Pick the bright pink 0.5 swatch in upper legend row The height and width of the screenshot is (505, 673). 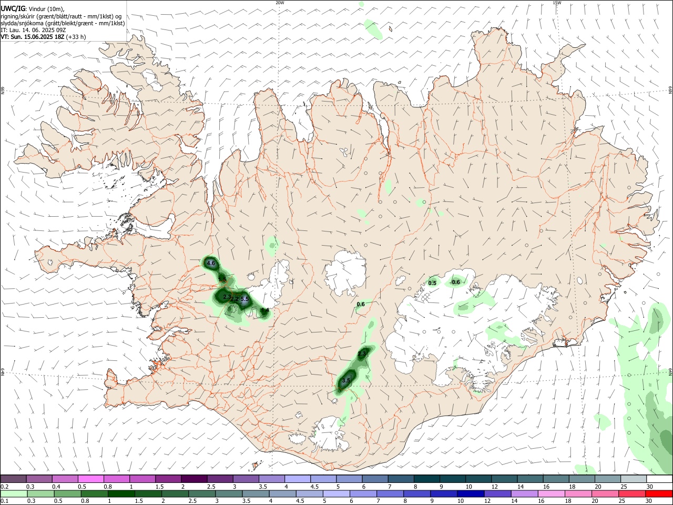tap(90, 479)
